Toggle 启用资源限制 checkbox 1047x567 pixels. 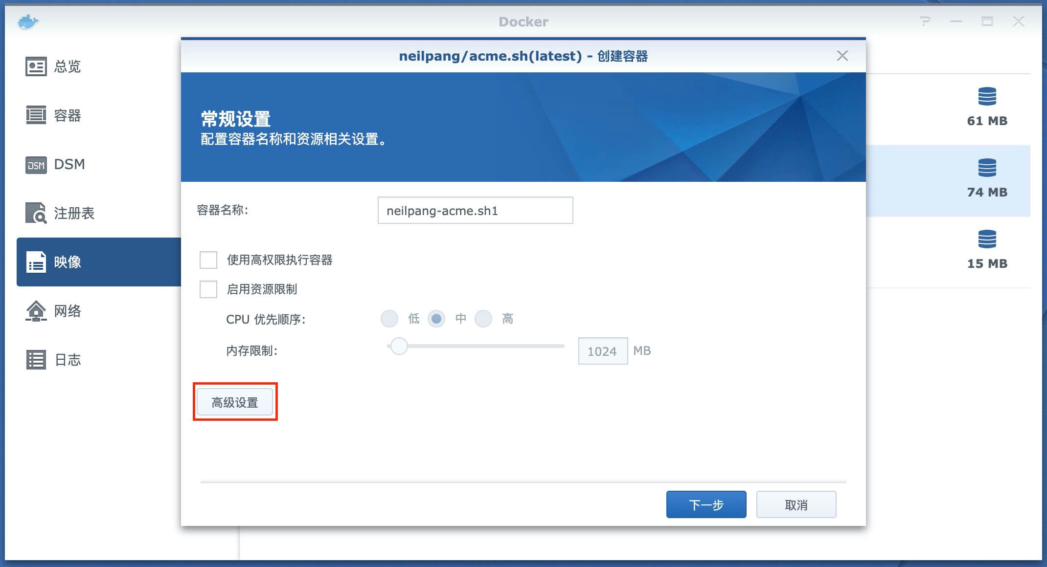click(208, 289)
